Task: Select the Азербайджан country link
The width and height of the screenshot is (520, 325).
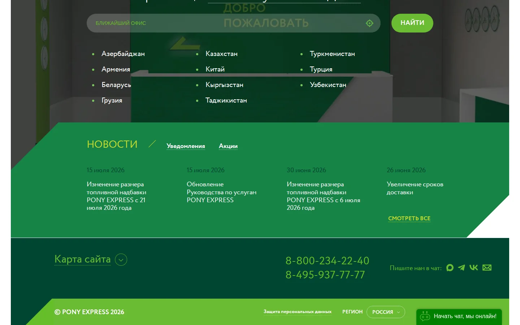Action: coord(123,54)
